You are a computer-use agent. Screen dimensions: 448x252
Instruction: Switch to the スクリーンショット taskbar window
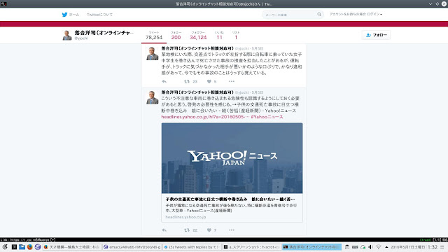pos(252,247)
